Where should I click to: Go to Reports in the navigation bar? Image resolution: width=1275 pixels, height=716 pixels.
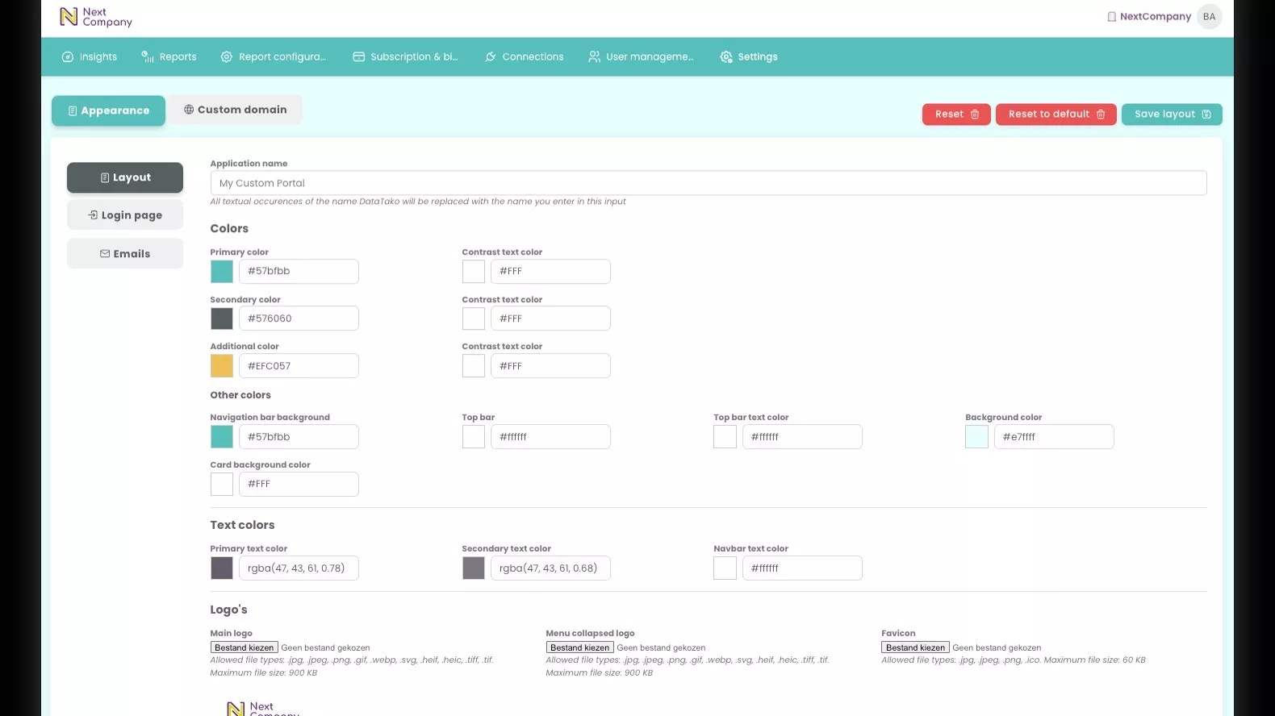(169, 57)
